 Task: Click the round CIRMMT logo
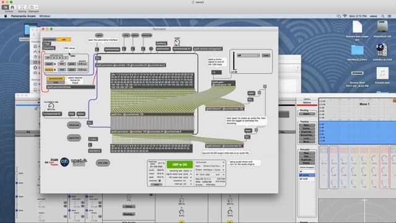(x=64, y=162)
